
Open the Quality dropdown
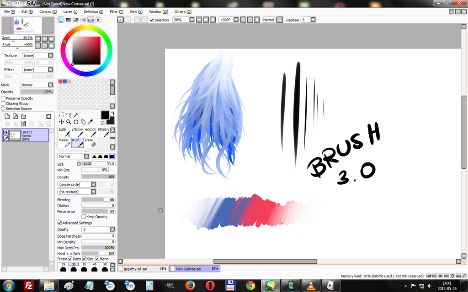click(98, 229)
